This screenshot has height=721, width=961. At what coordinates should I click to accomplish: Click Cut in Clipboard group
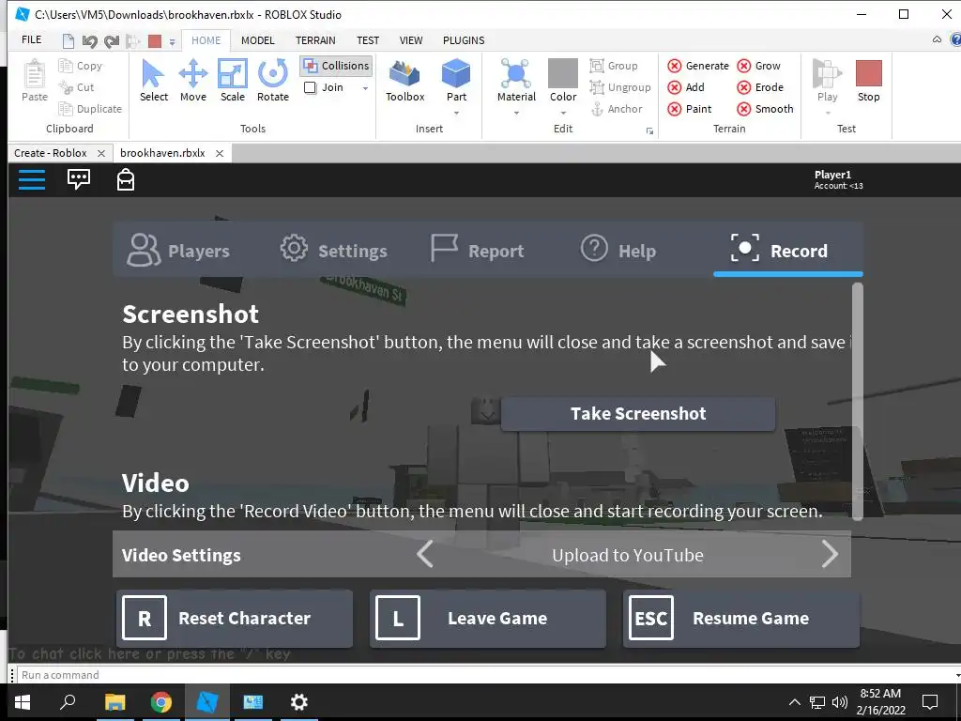pyautogui.click(x=76, y=87)
